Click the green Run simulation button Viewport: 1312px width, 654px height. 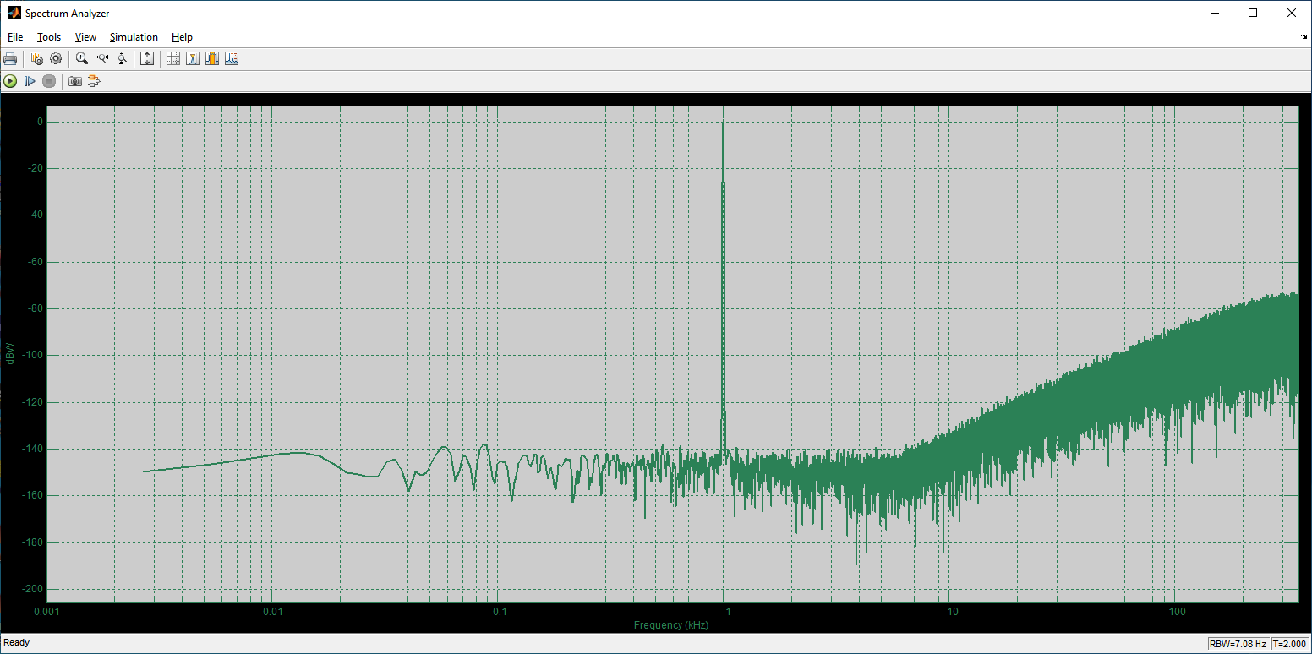[10, 81]
